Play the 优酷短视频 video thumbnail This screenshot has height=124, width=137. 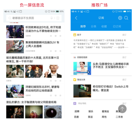pos(82,68)
